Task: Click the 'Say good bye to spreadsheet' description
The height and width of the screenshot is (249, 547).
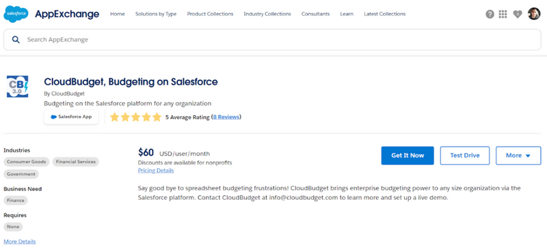Action: (330, 193)
